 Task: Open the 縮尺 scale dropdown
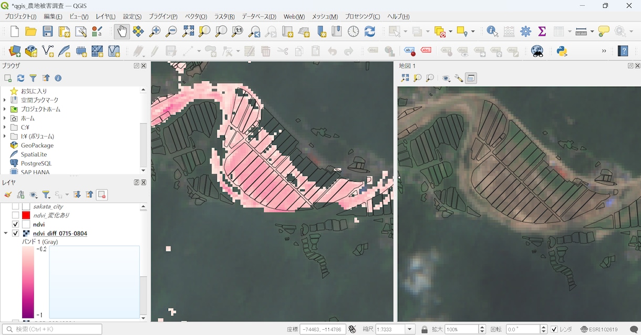(x=410, y=329)
